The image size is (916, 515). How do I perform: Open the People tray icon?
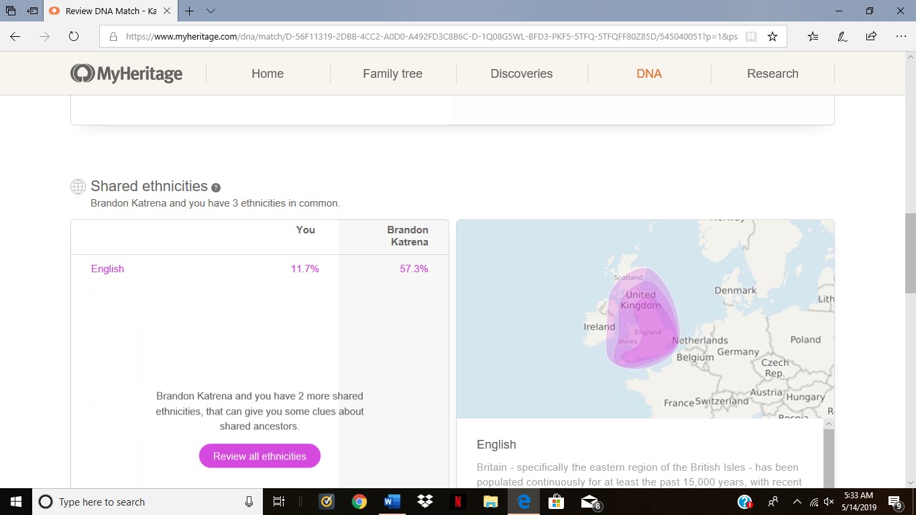point(773,502)
